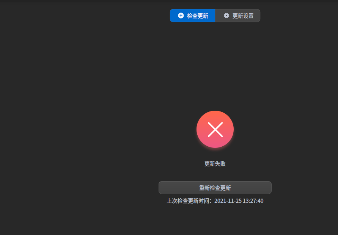
Task: Click the timestamp 2021-11-25 13:27:40
Action: 239,201
